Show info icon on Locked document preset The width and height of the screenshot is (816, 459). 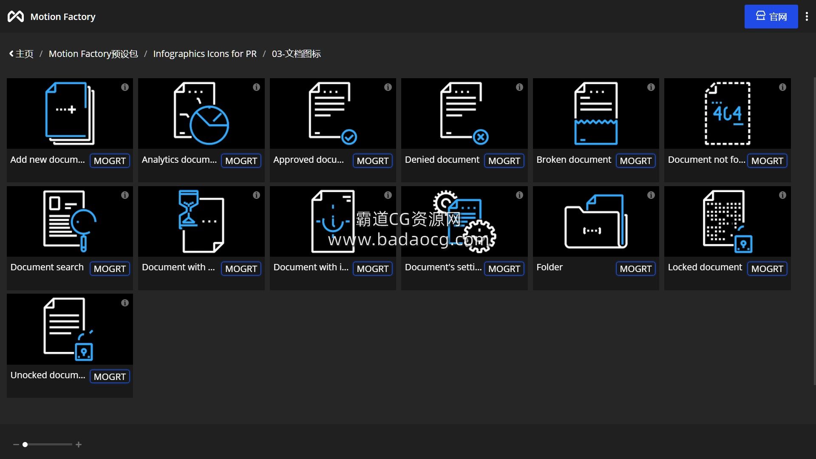coord(782,195)
